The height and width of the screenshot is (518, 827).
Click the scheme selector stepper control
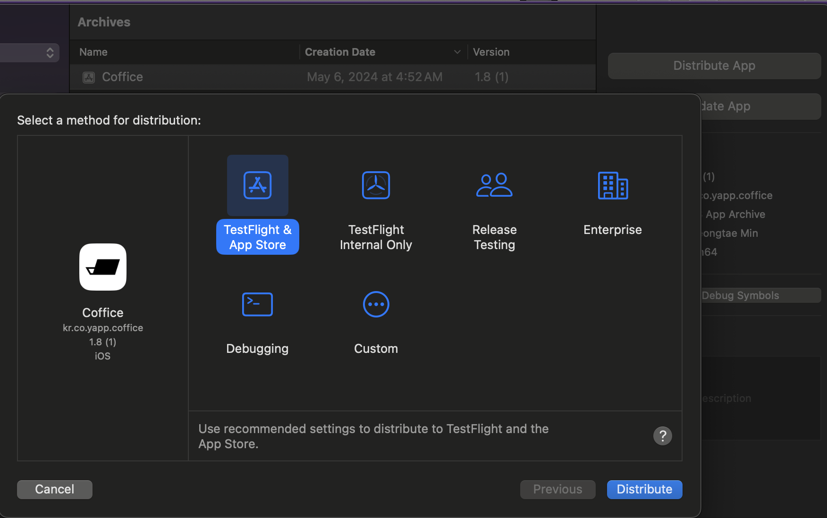[50, 52]
